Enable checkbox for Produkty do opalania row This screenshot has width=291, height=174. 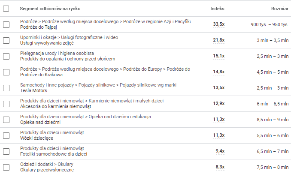coord(6,56)
